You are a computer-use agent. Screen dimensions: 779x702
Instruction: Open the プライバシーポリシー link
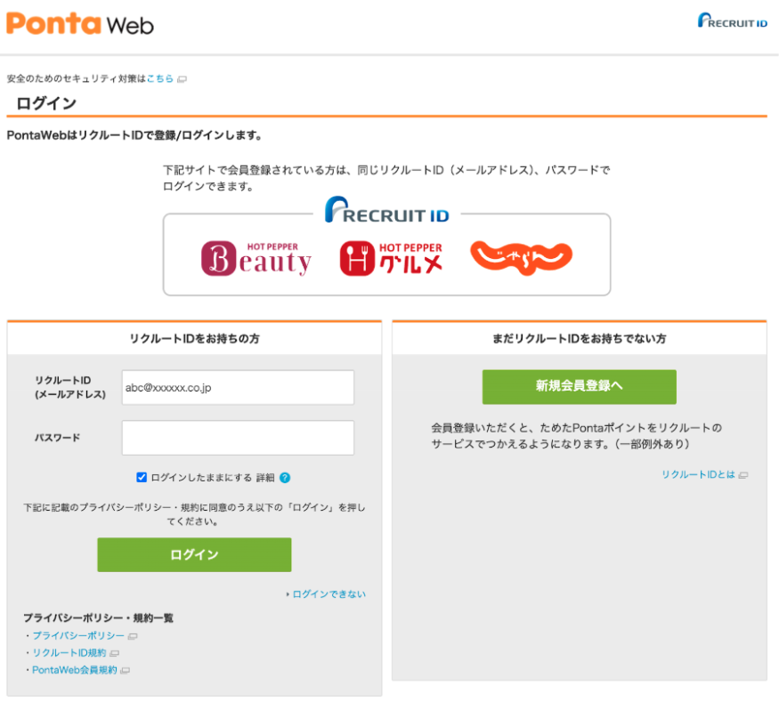[x=78, y=635]
